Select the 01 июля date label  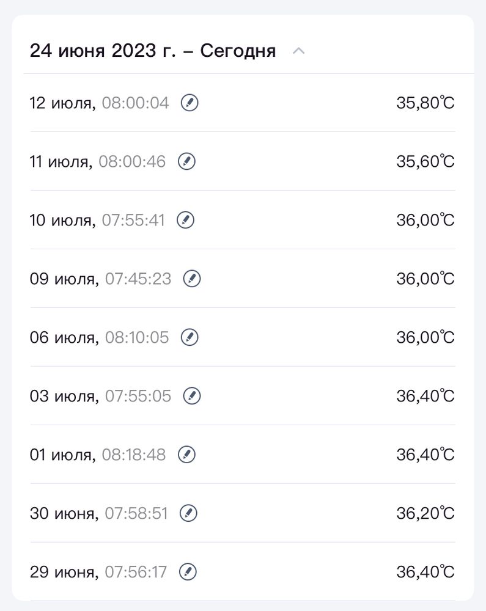pyautogui.click(x=62, y=455)
